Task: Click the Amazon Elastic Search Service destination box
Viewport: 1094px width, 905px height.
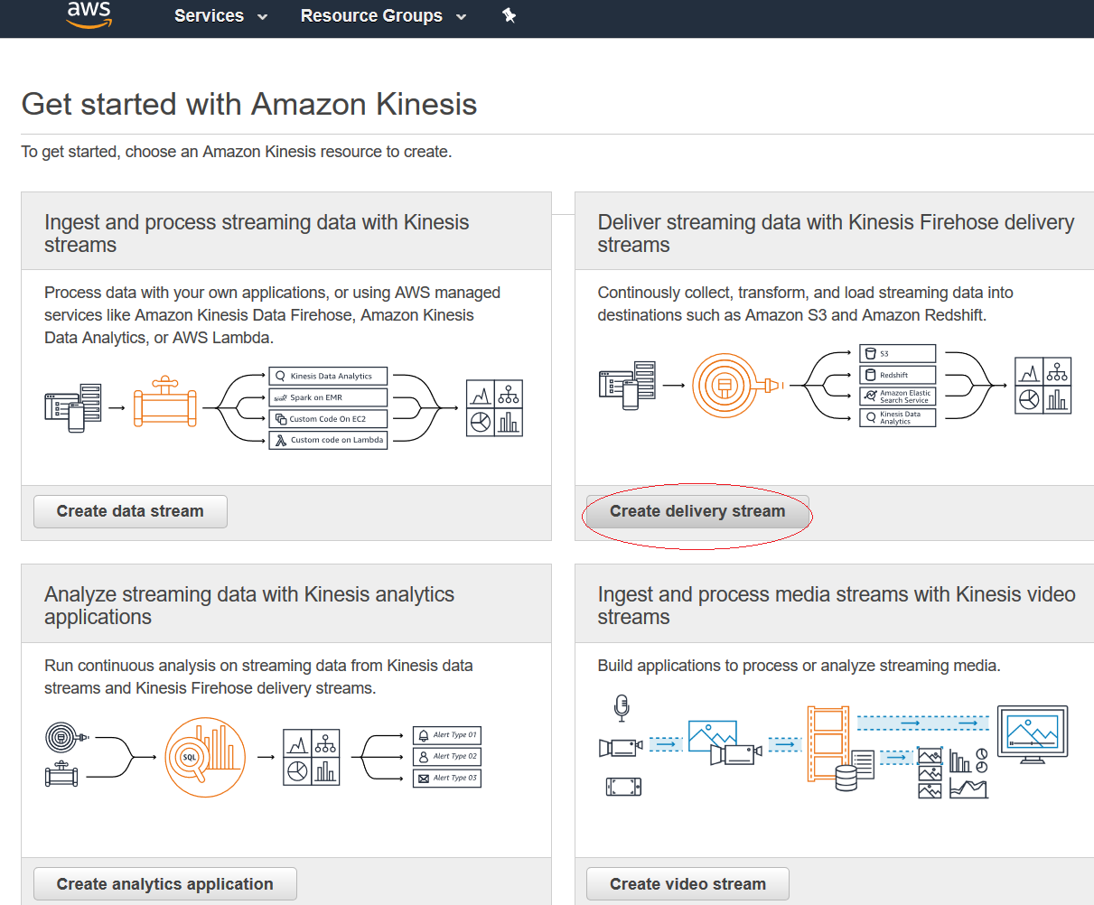Action: coord(897,397)
